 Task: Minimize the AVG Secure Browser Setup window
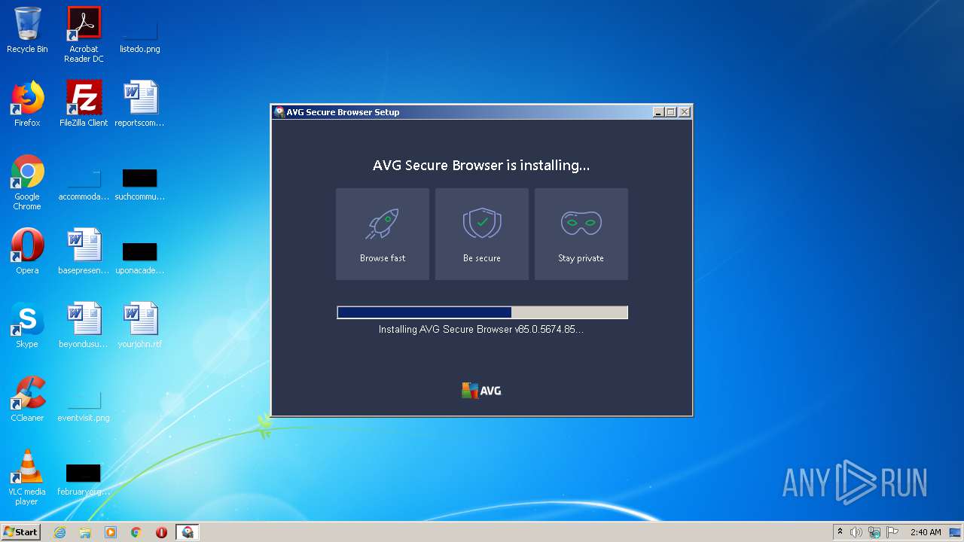658,112
